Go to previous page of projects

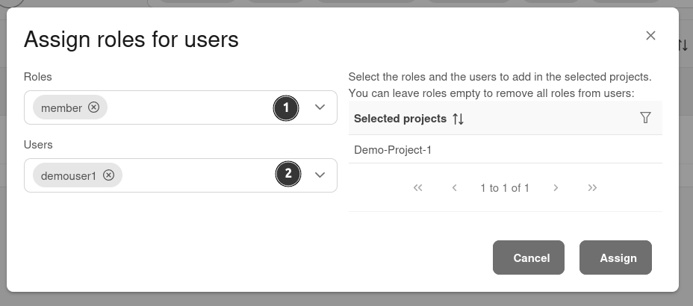click(x=454, y=188)
